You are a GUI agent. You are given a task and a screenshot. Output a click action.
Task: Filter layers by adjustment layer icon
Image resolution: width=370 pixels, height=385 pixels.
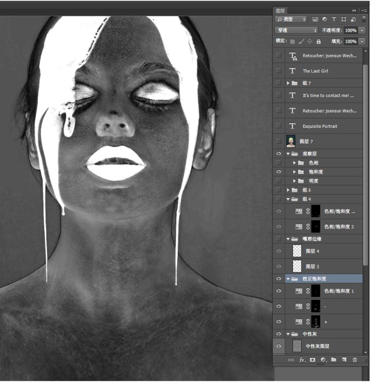[324, 19]
